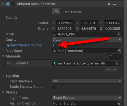Open component three-dot context menu
Viewport: 127px width, 106px height.
120,4
